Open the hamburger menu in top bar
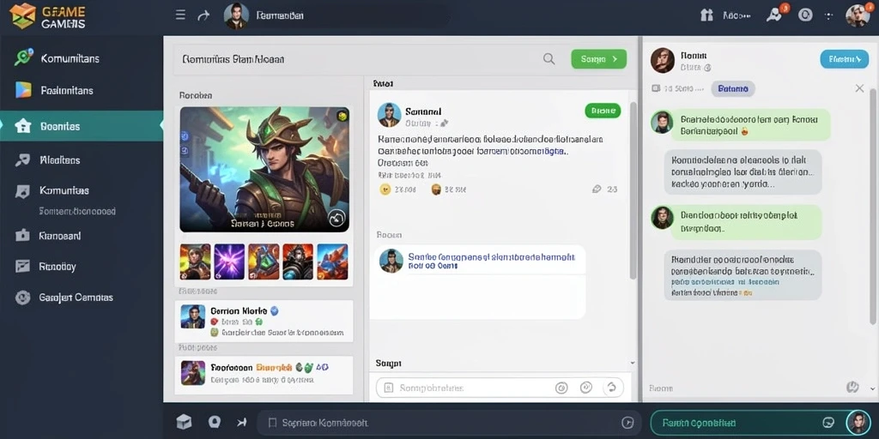This screenshot has width=879, height=439. click(180, 15)
